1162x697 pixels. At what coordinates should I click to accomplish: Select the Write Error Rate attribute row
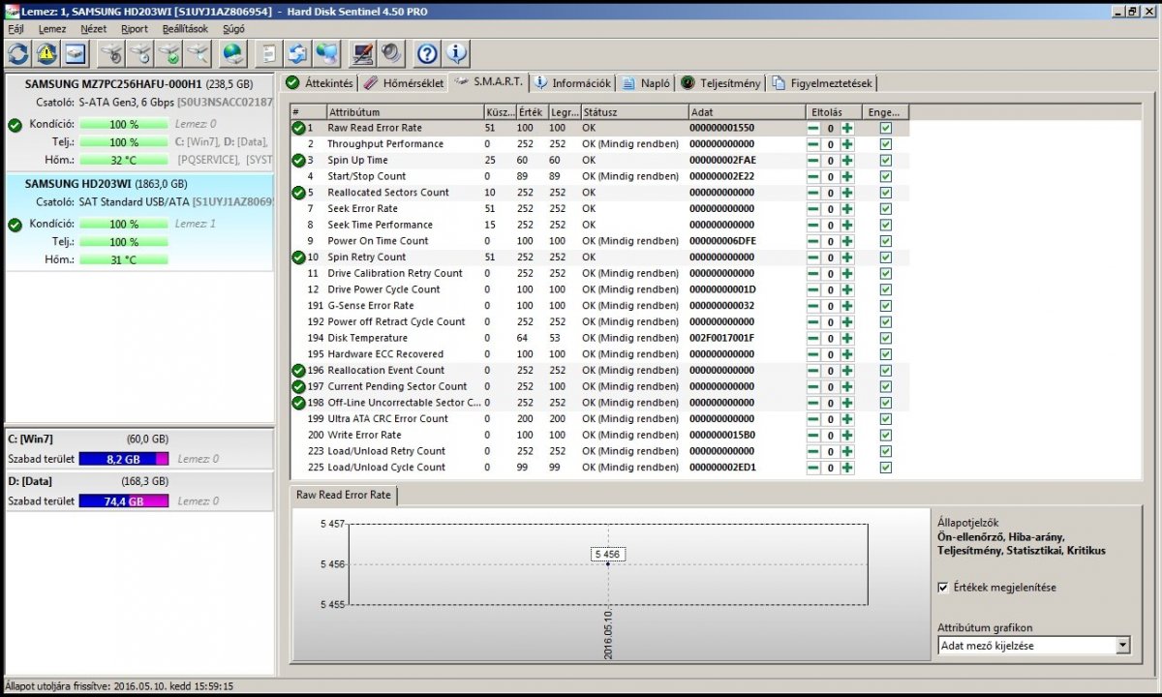tap(599, 435)
